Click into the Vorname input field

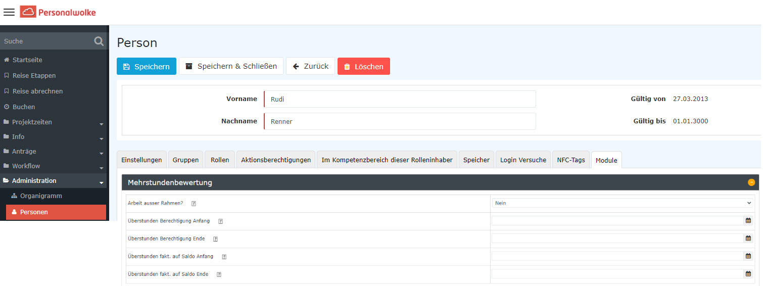399,100
